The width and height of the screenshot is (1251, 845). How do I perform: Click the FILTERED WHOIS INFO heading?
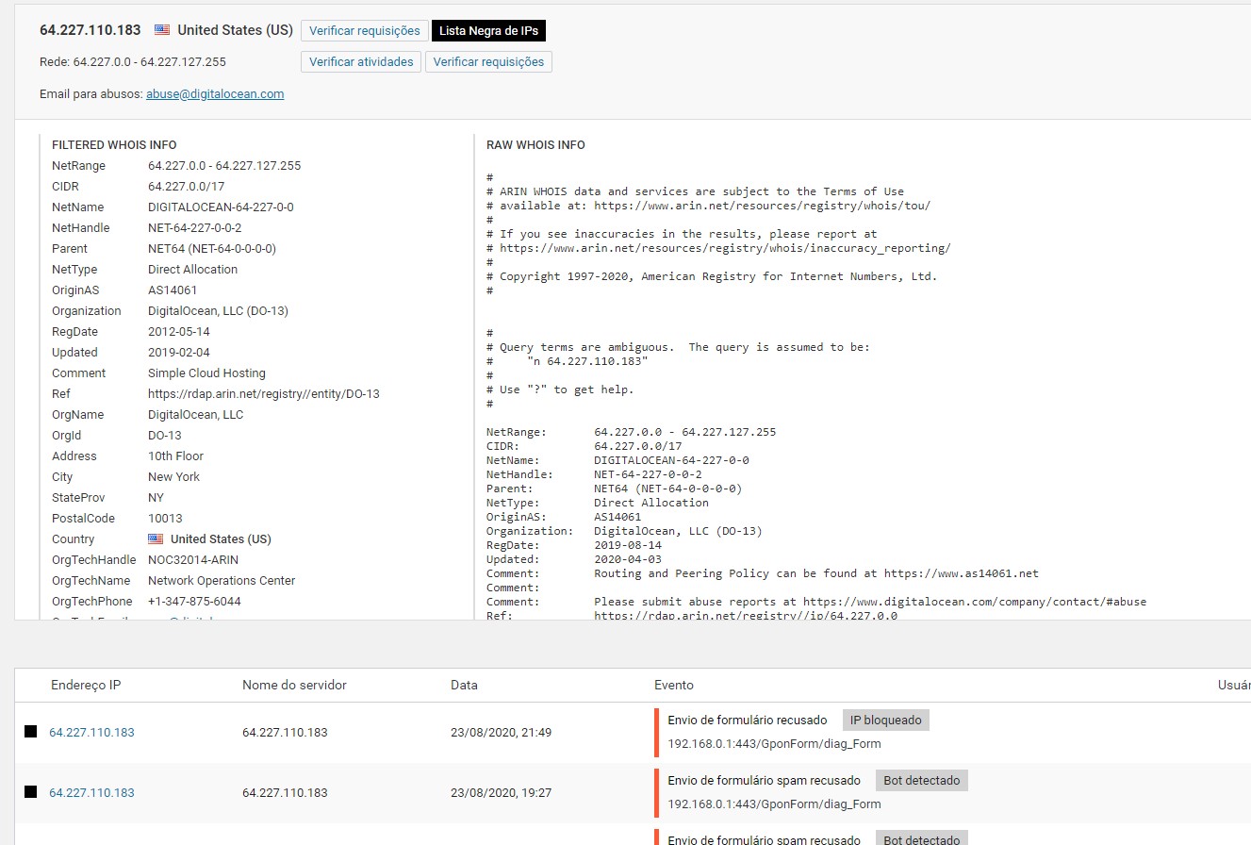(114, 145)
